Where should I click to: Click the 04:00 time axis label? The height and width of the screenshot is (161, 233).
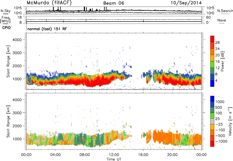click(x=56, y=155)
